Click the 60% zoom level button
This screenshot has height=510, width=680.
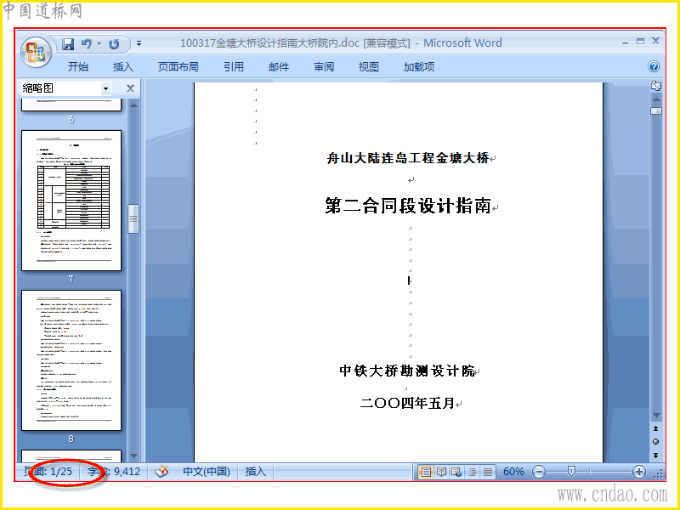pyautogui.click(x=514, y=472)
